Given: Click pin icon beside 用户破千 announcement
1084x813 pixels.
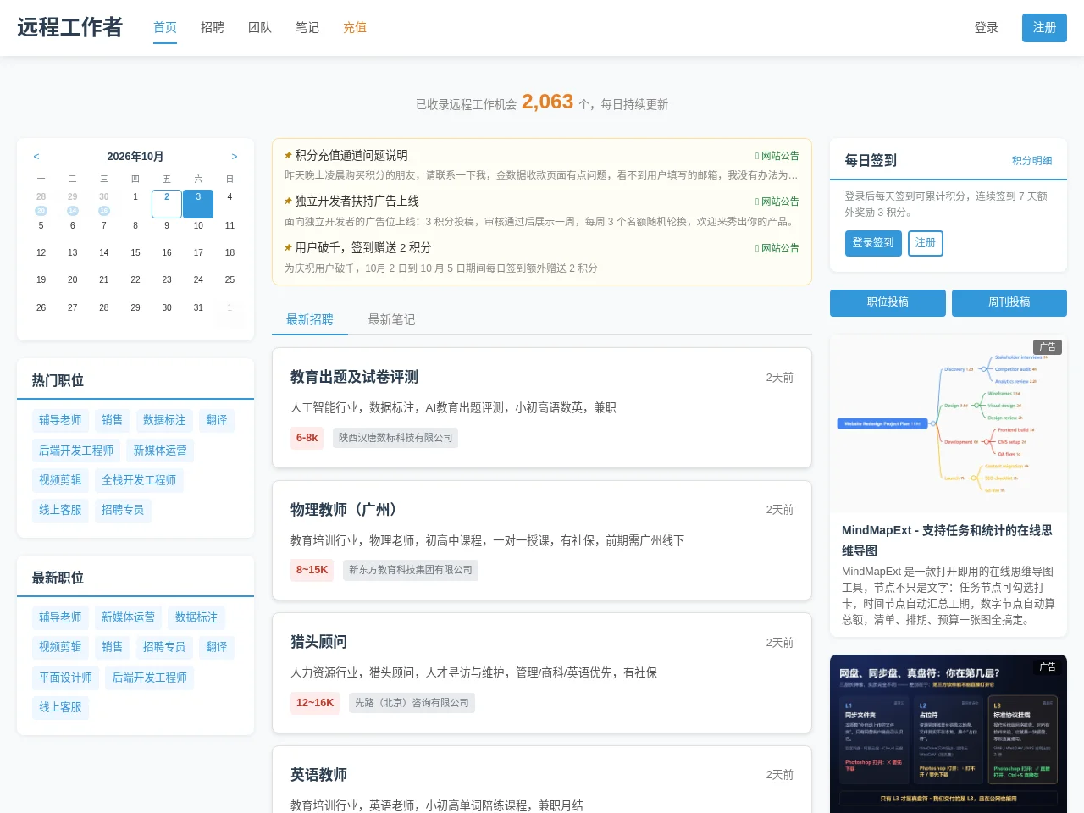Looking at the screenshot, I should tap(288, 248).
